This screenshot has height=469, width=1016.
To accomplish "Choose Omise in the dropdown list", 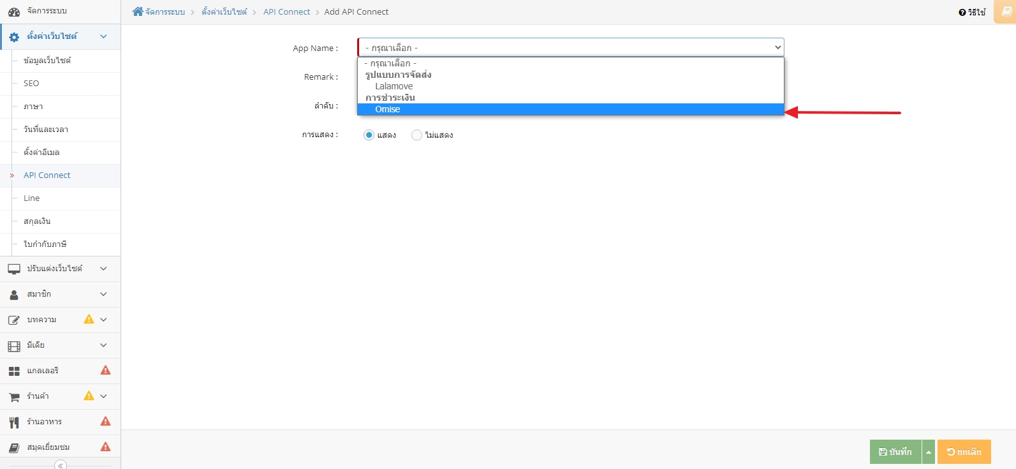I will point(570,109).
